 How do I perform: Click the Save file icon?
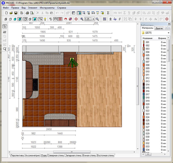pos(16,13)
